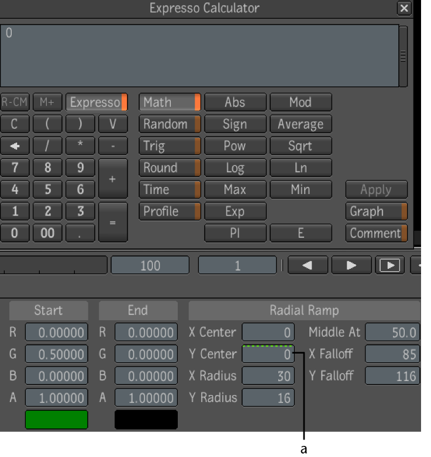This screenshot has width=431, height=457.
Task: Click the Start A field 1.00000
Action: click(x=57, y=397)
